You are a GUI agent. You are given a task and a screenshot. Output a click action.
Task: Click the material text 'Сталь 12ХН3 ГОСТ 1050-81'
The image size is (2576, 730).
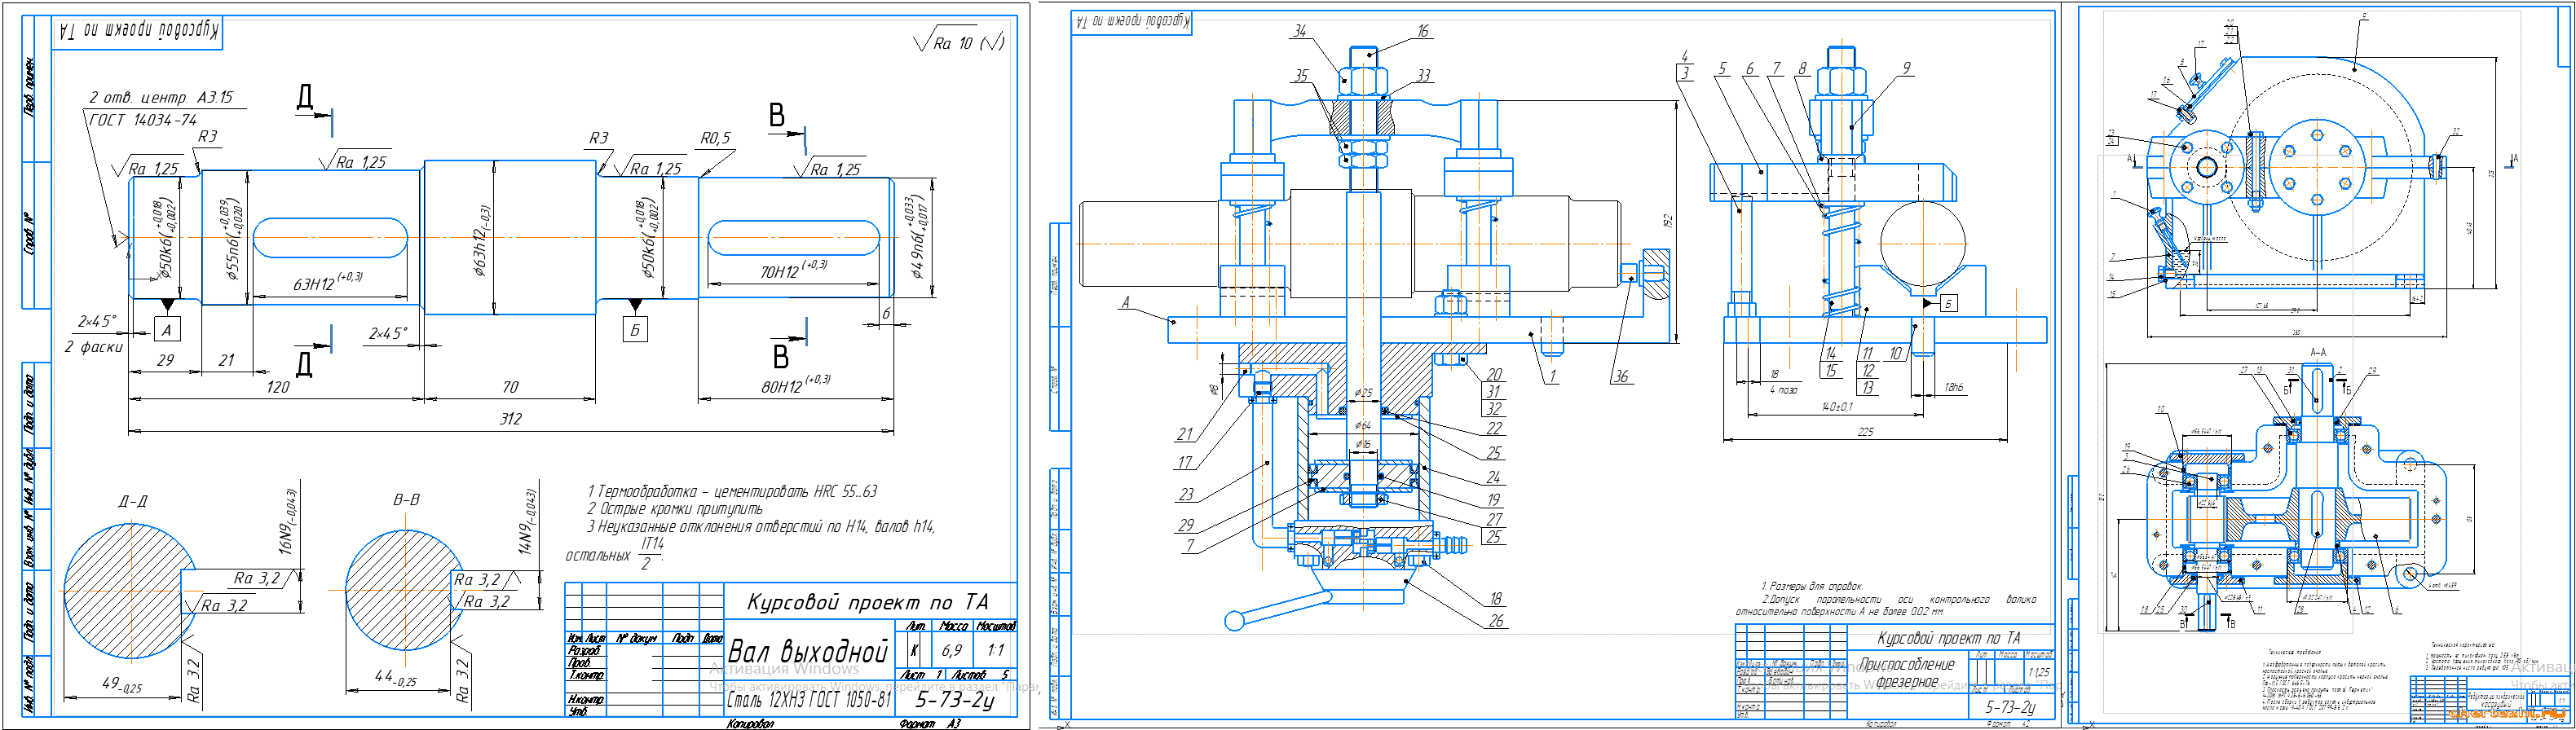click(x=808, y=700)
